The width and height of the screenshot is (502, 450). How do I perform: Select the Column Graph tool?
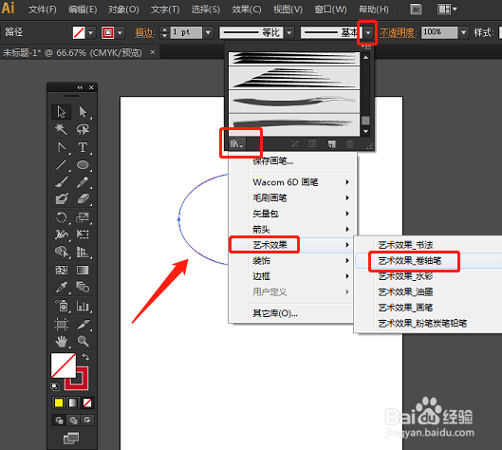(83, 306)
